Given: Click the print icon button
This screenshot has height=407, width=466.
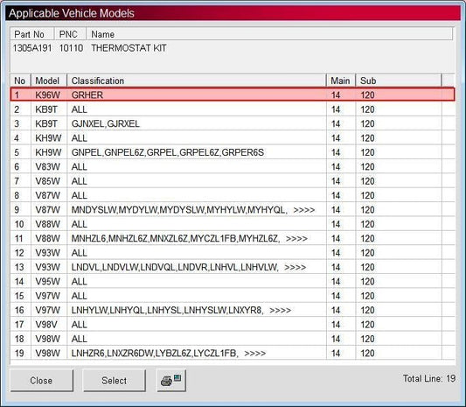Looking at the screenshot, I should pyautogui.click(x=171, y=380).
